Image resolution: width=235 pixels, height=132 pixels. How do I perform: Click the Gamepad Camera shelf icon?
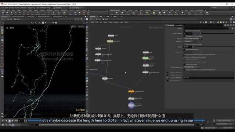(207, 13)
